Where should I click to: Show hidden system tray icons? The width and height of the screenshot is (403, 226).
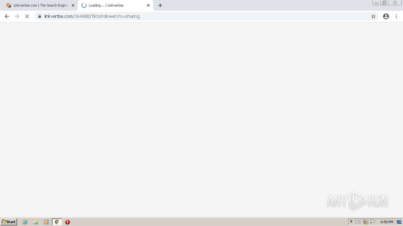pos(351,222)
